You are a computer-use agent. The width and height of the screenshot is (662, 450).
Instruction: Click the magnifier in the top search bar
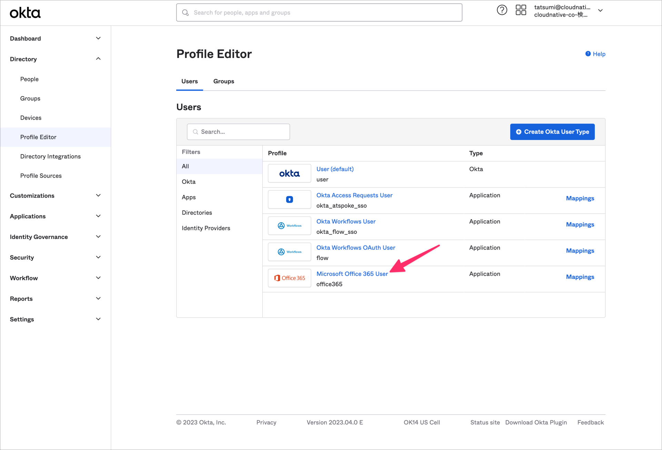[x=185, y=12]
